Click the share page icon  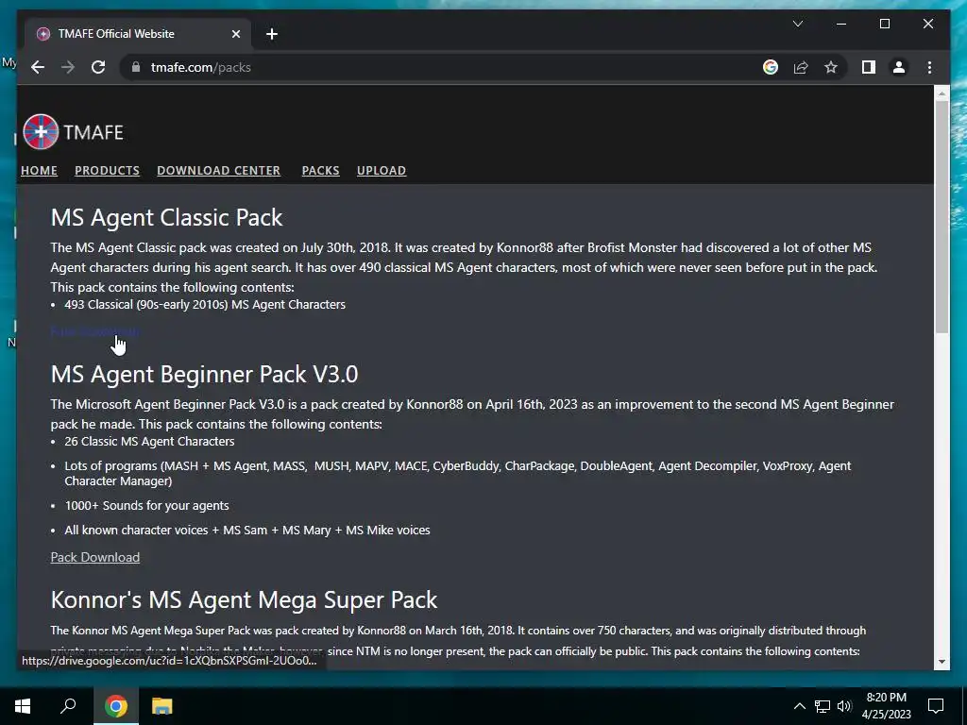(x=801, y=67)
